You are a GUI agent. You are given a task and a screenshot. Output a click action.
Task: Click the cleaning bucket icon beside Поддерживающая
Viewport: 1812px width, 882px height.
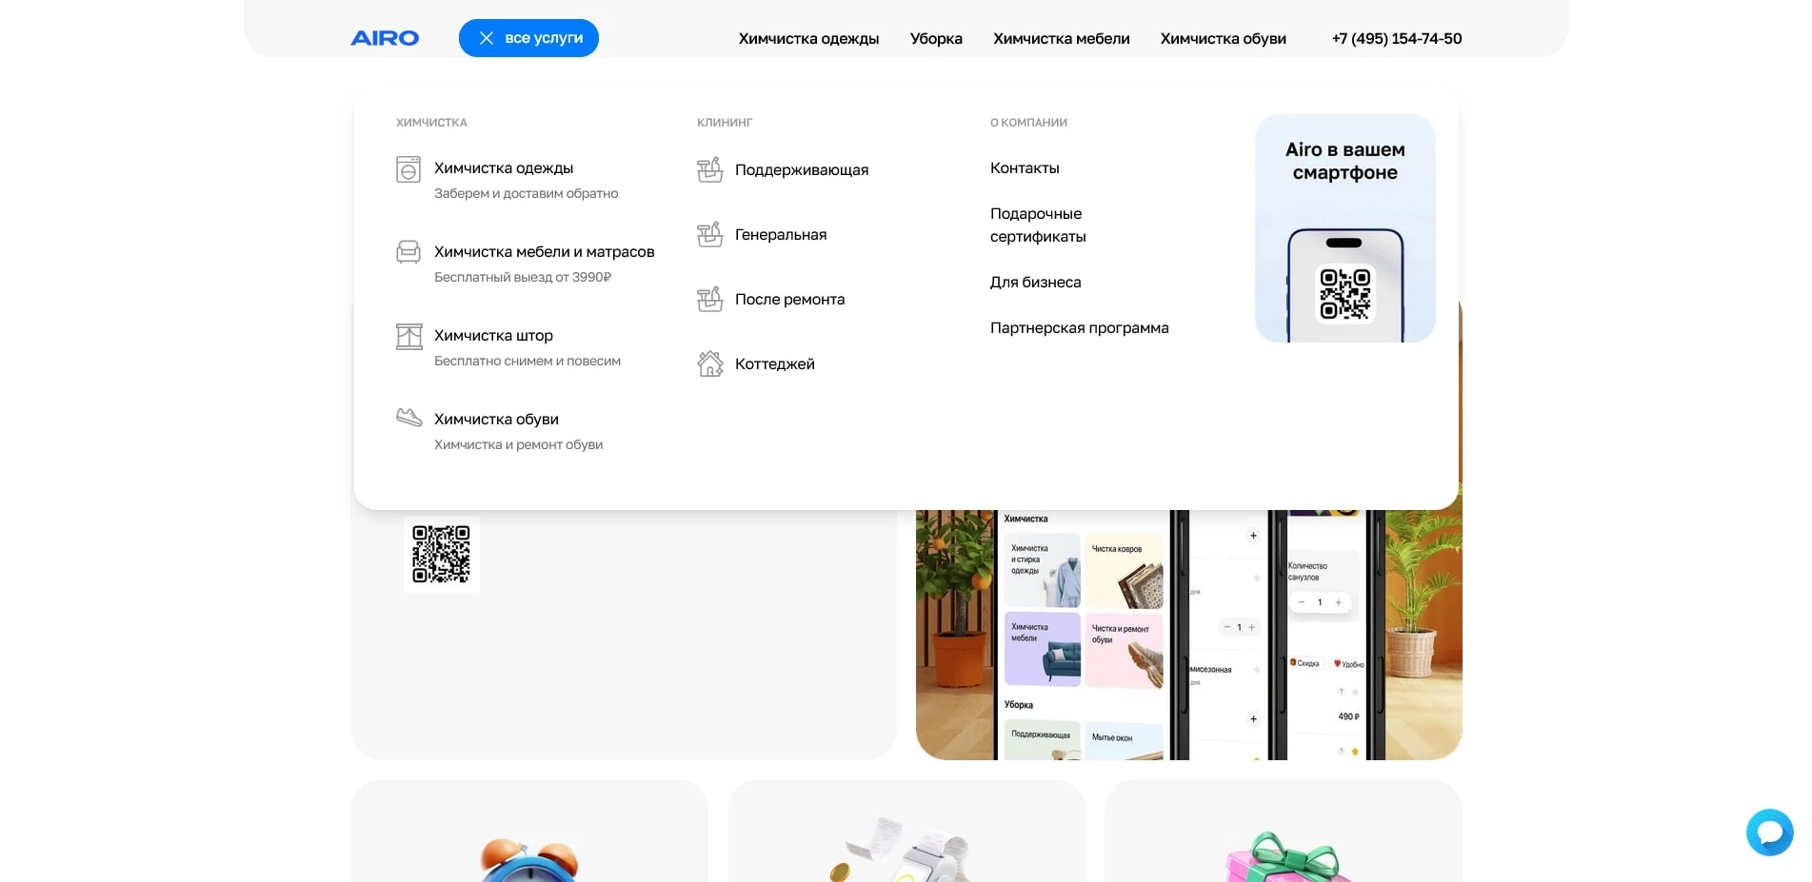709,169
